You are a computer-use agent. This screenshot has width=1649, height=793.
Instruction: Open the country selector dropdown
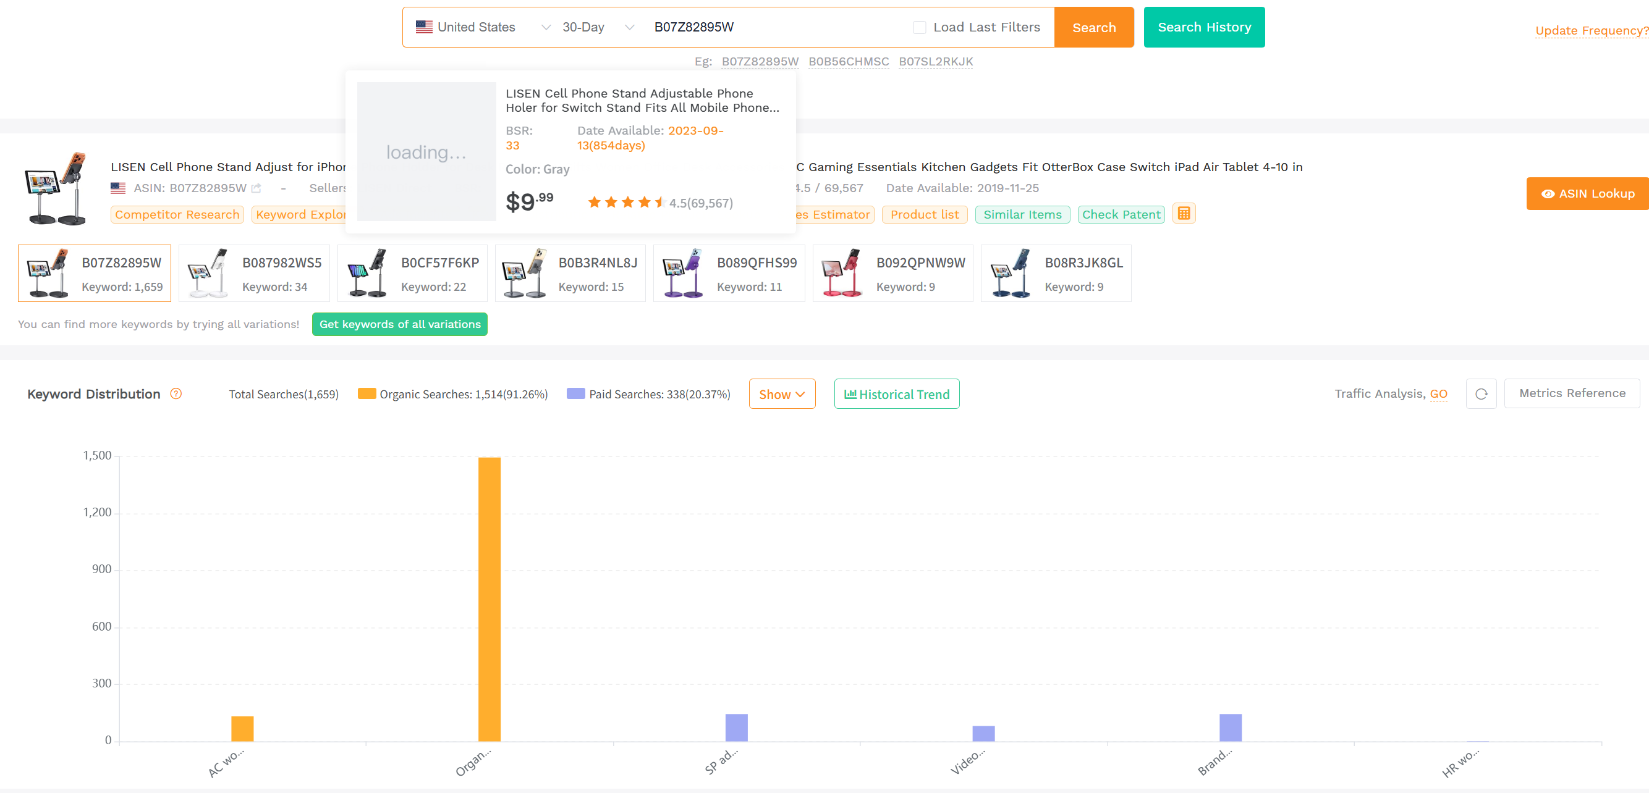545,27
